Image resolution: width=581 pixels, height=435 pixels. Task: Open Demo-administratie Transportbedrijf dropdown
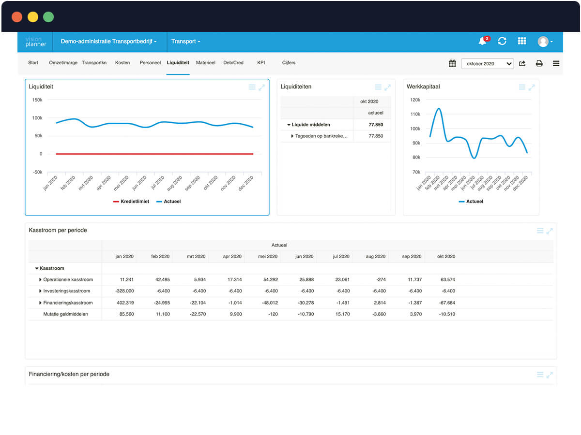click(x=109, y=42)
